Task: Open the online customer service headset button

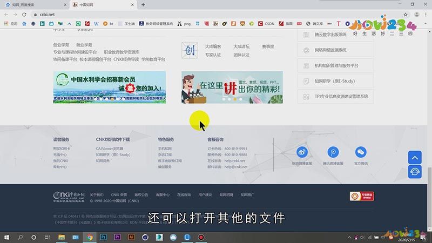Action: pyautogui.click(x=415, y=172)
